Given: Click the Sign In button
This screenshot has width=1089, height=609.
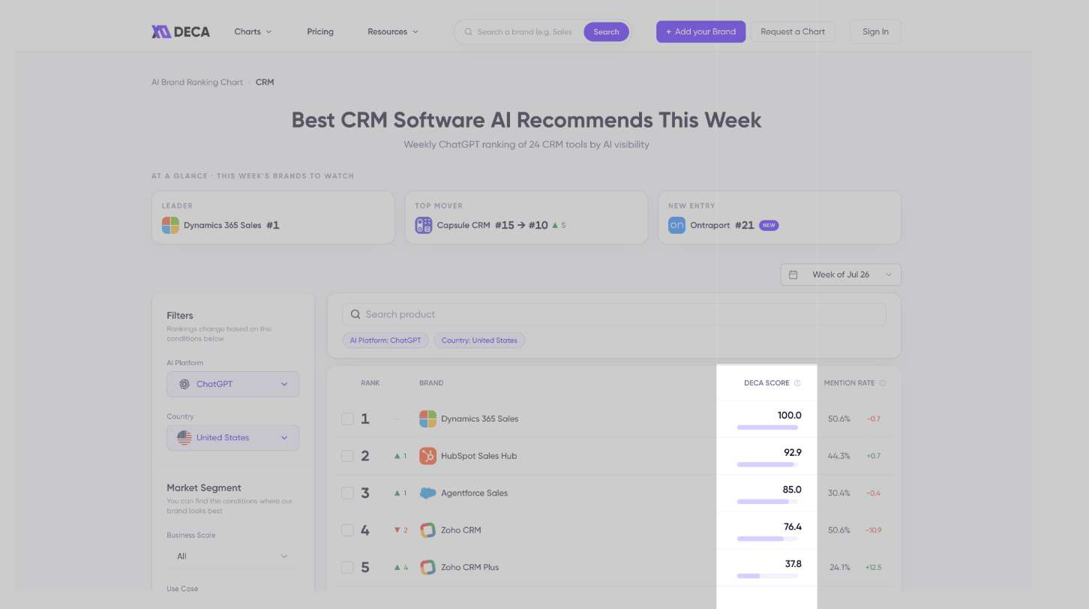Looking at the screenshot, I should 875,31.
